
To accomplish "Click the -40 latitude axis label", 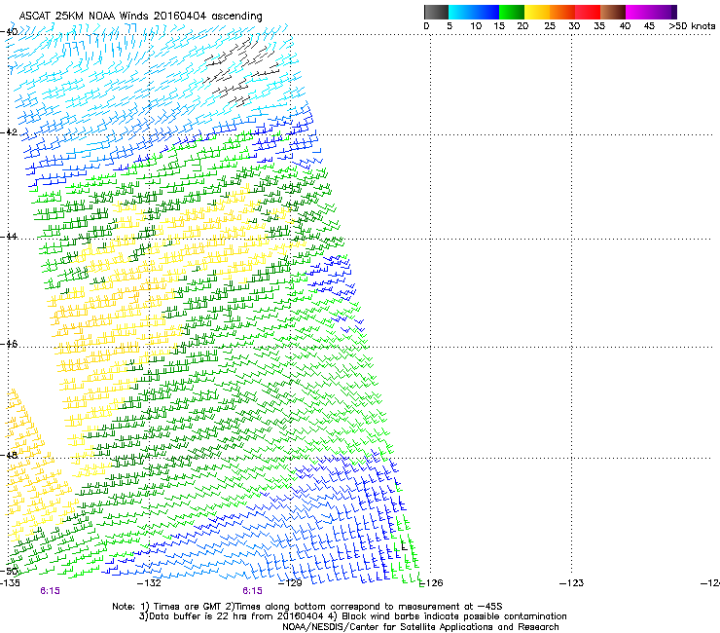I will click(x=9, y=31).
